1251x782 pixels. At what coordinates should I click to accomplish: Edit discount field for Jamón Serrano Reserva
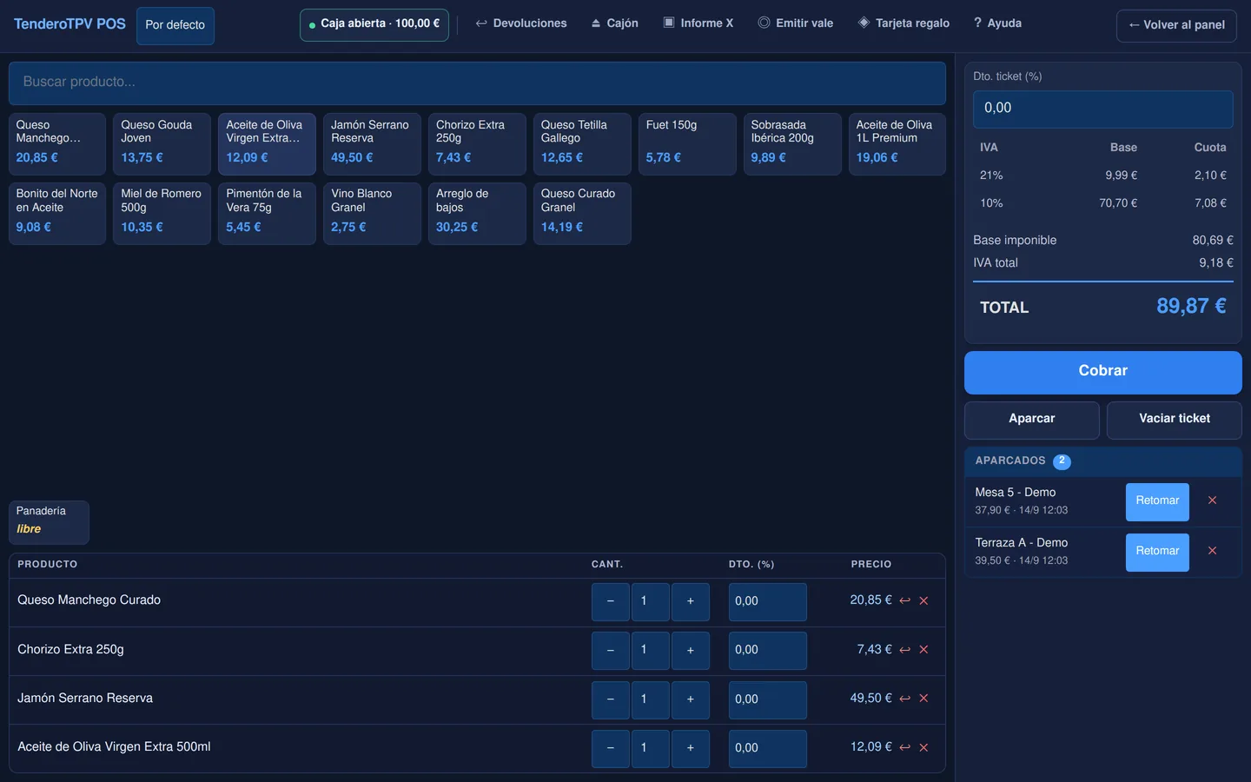(x=768, y=699)
